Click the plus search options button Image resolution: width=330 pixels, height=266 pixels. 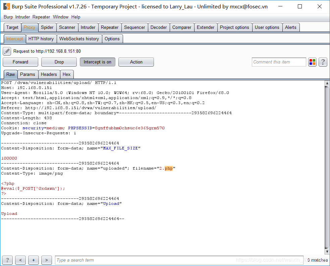(x=34, y=260)
